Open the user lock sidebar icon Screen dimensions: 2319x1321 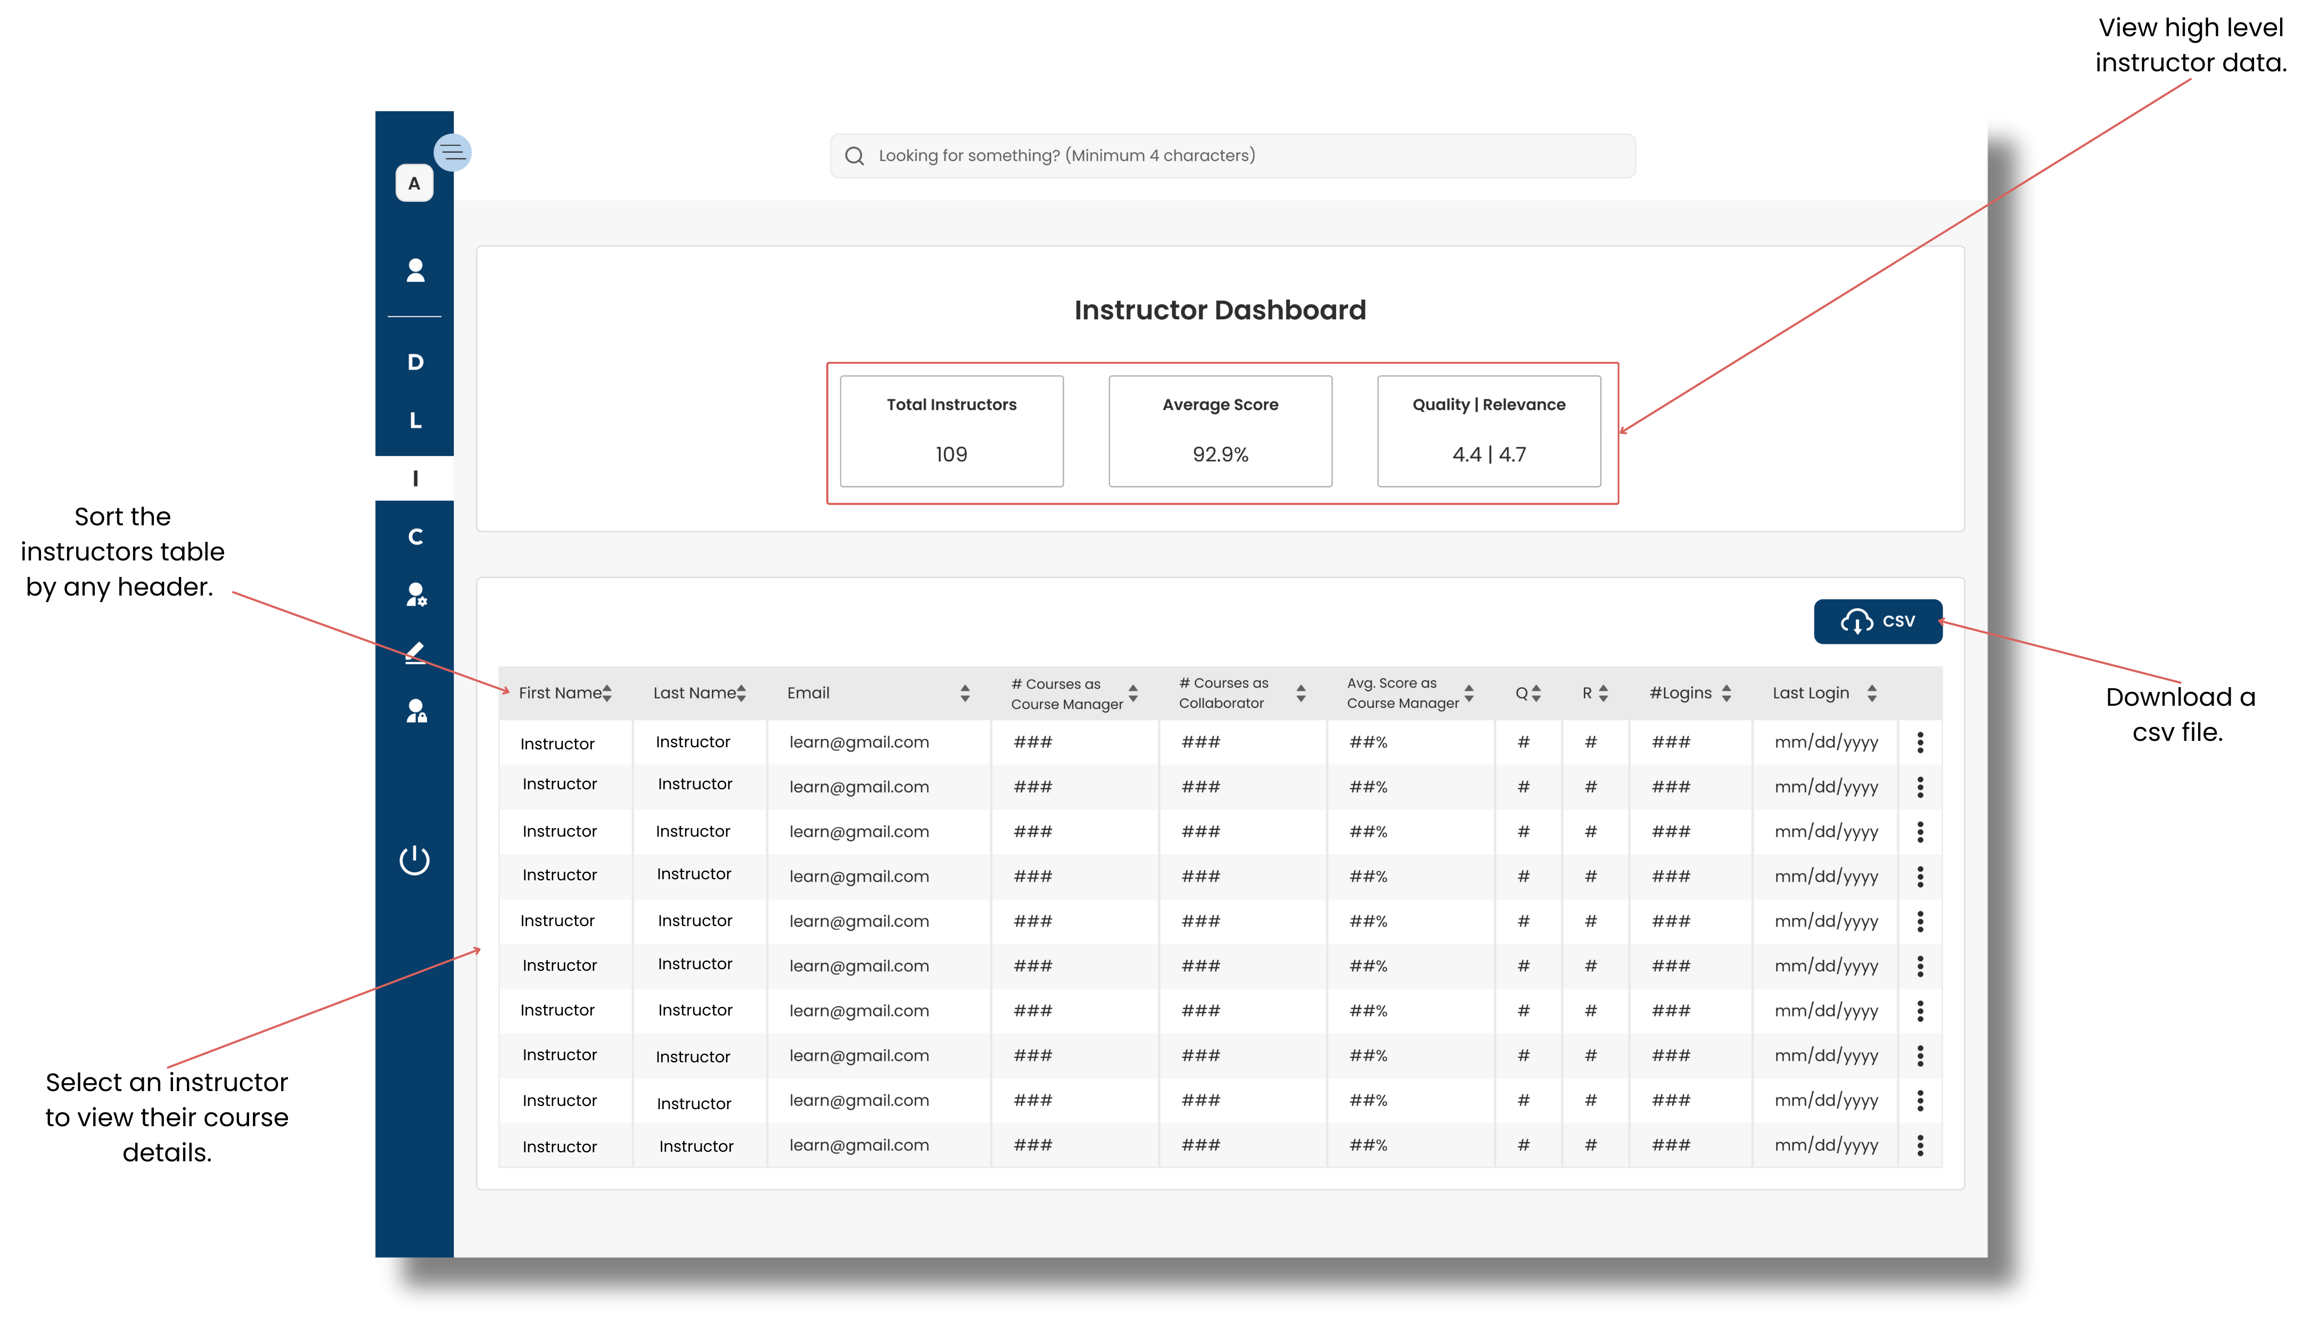click(x=416, y=711)
